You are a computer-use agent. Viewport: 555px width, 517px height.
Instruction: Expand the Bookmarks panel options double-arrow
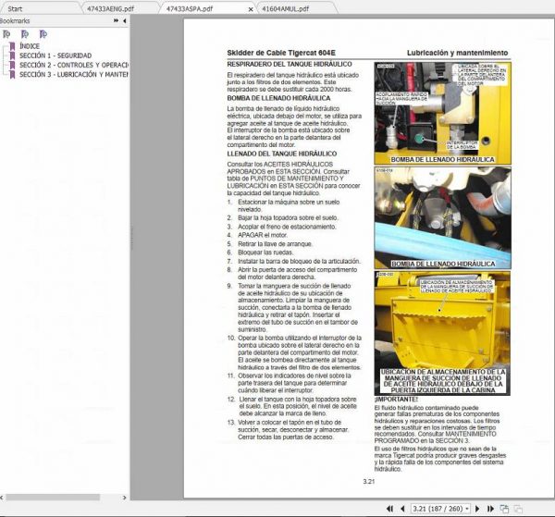(117, 21)
